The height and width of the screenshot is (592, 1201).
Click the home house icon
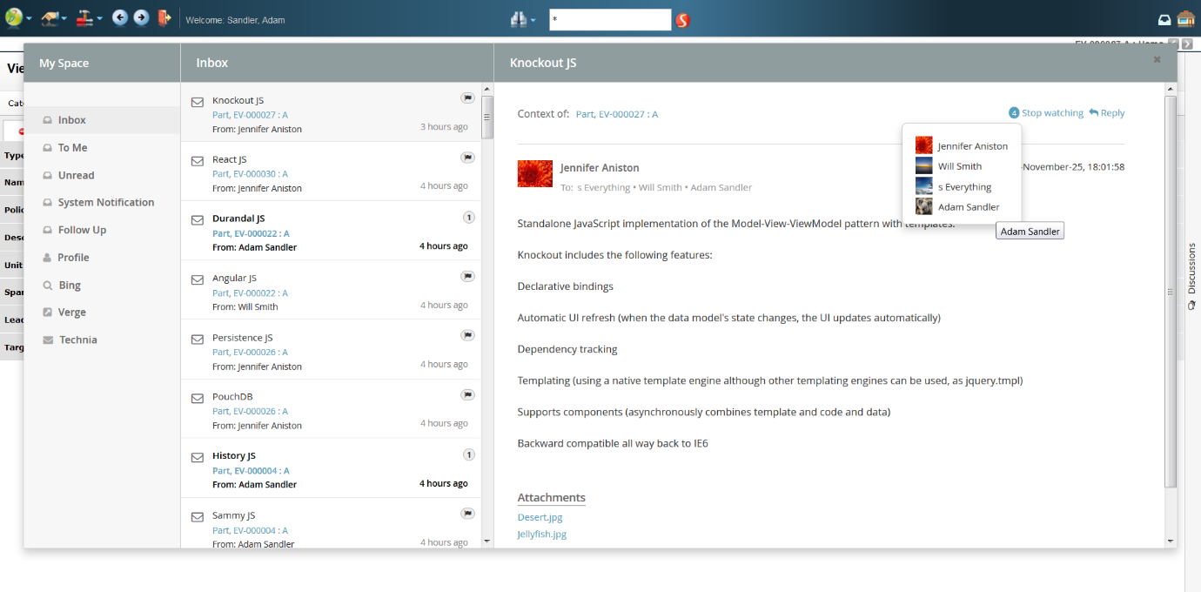(1185, 19)
